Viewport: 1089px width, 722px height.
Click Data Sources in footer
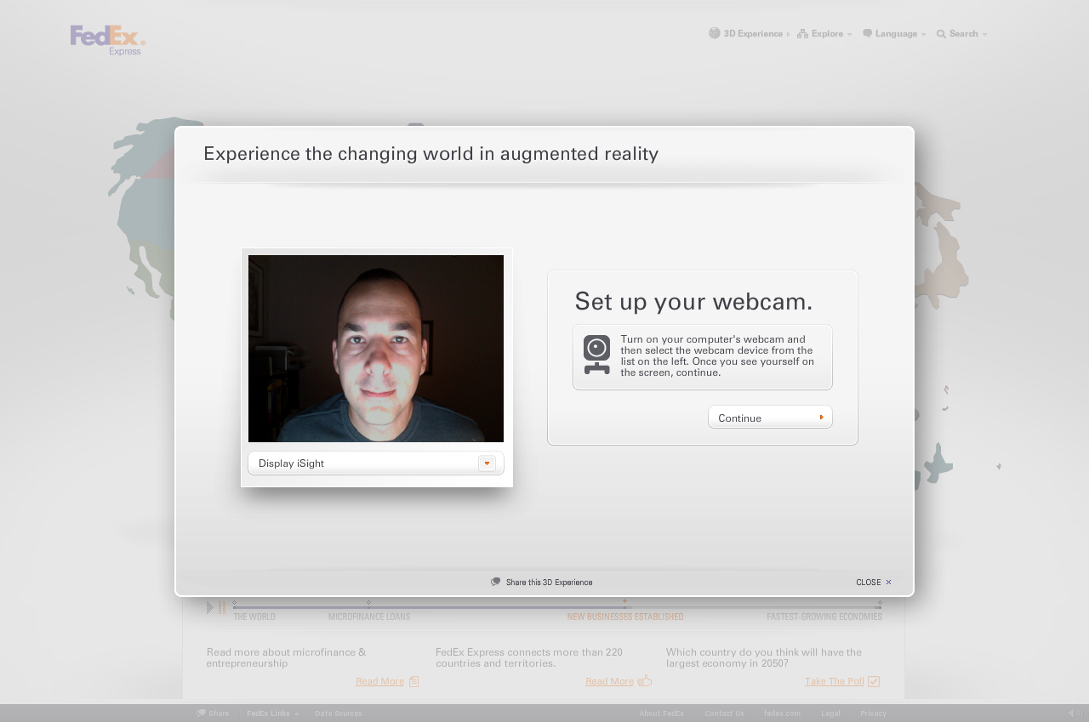(339, 713)
